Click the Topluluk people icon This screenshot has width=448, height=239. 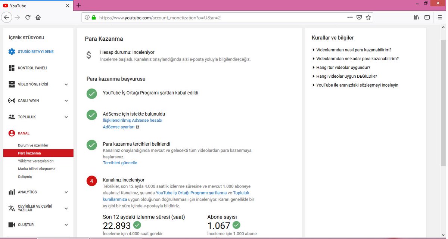pyautogui.click(x=12, y=117)
